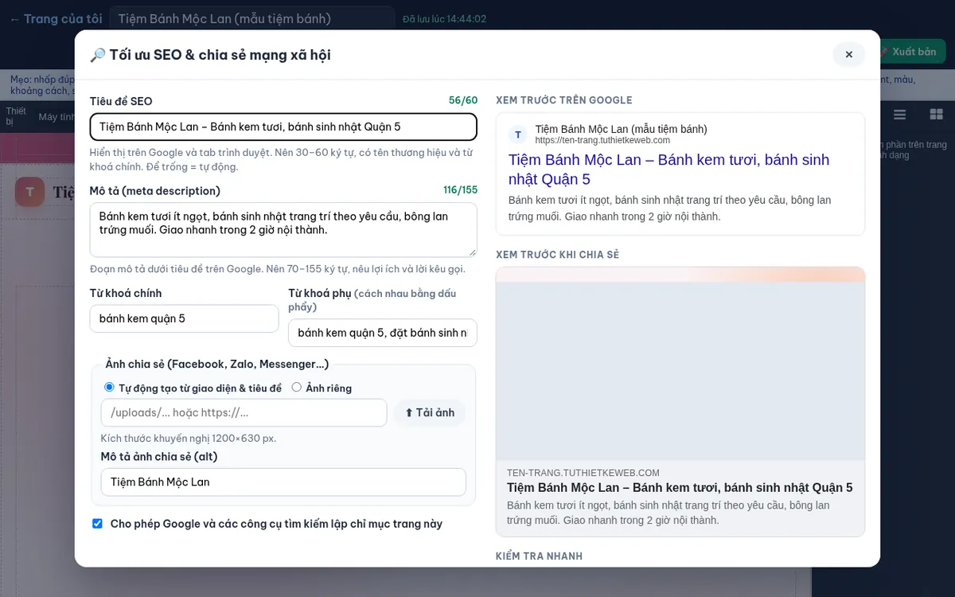Viewport: 955px width, 597px height.
Task: Edit the 'Từ khoá chính' keyword field
Action: [x=184, y=318]
